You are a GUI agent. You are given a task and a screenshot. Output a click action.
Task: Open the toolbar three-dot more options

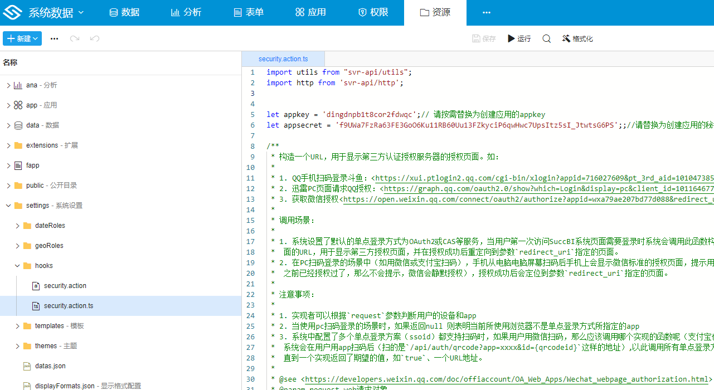coord(54,38)
